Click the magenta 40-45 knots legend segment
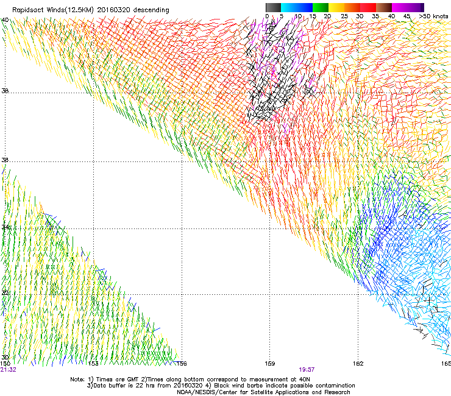The width and height of the screenshot is (451, 396). click(x=400, y=7)
